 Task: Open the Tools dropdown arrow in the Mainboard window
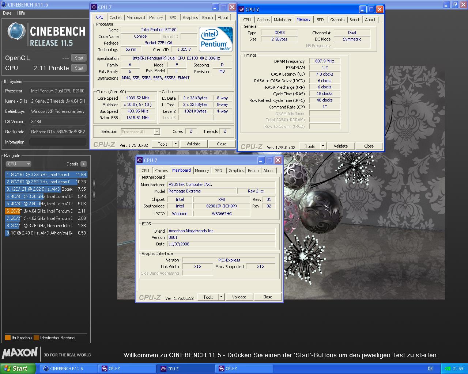221,297
